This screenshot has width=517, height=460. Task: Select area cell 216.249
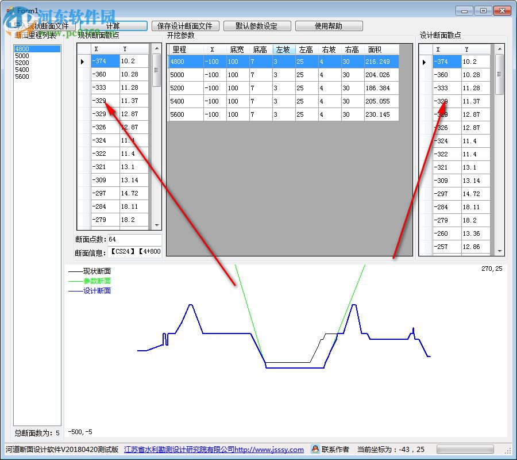381,62
